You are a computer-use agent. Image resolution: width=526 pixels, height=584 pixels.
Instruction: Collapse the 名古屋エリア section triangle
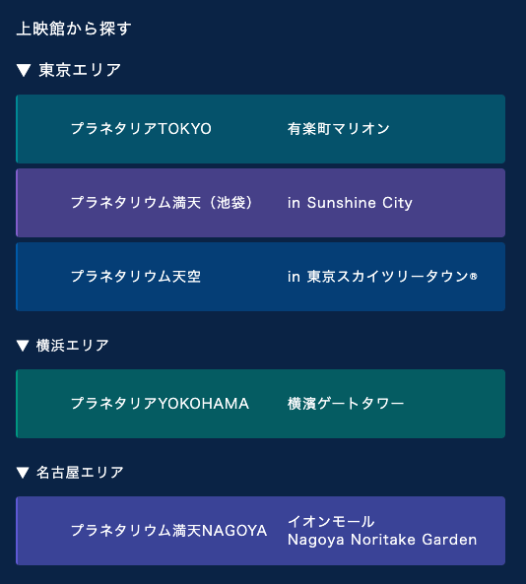pyautogui.click(x=23, y=473)
